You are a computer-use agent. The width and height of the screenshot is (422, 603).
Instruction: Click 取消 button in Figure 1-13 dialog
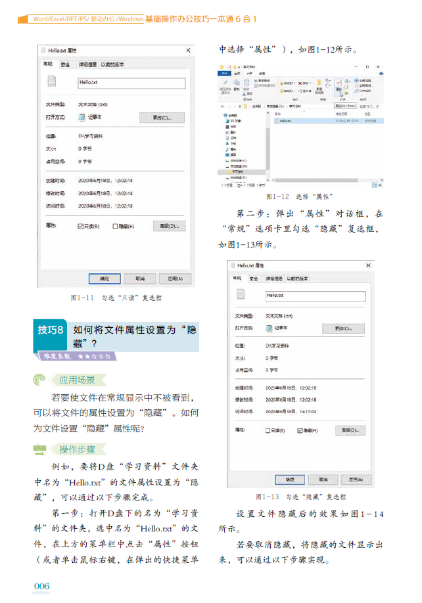(323, 480)
